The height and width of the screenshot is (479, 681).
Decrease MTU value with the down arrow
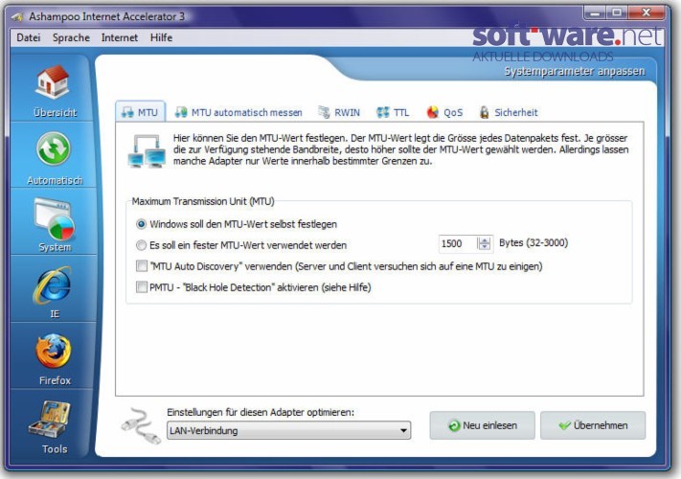coord(485,247)
